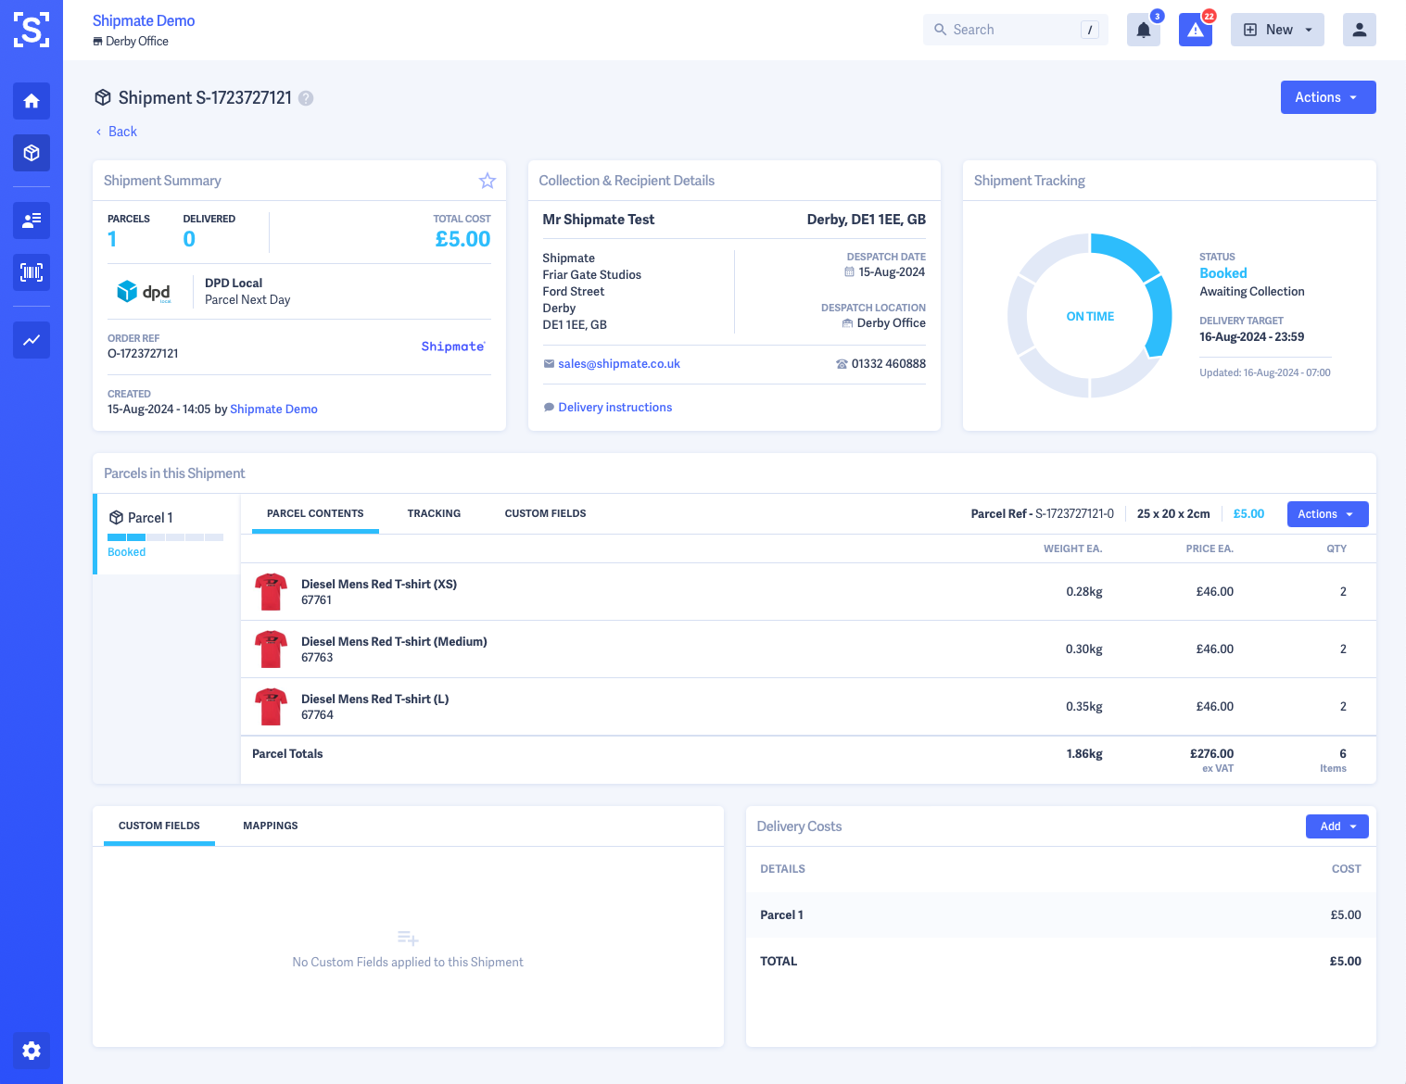This screenshot has height=1084, width=1406.
Task: Click the DPD carrier logo
Action: (145, 292)
